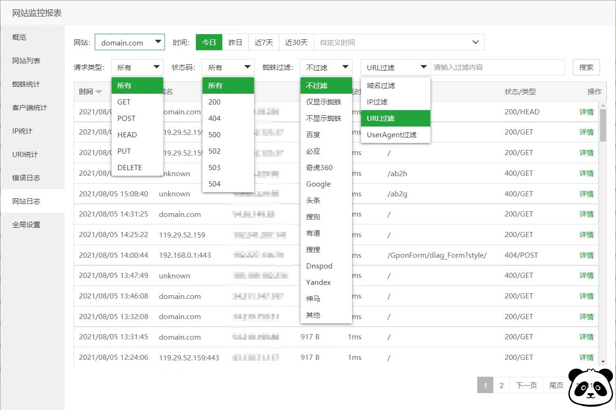Select POST from request type list
This screenshot has width=616, height=410.
pos(127,119)
